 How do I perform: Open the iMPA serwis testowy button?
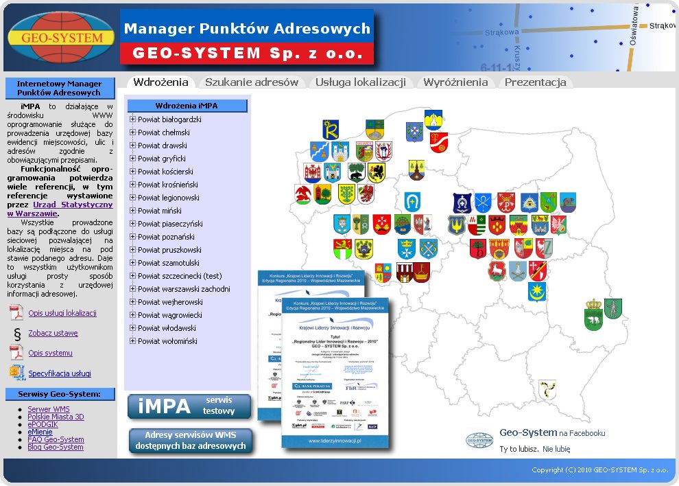click(189, 406)
